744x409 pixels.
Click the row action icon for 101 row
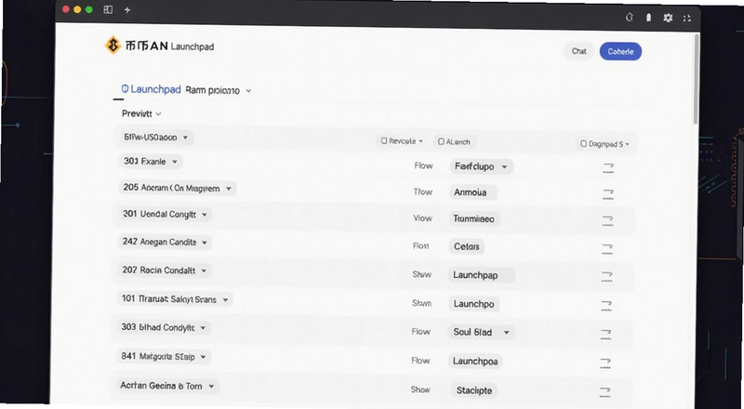[x=606, y=305]
